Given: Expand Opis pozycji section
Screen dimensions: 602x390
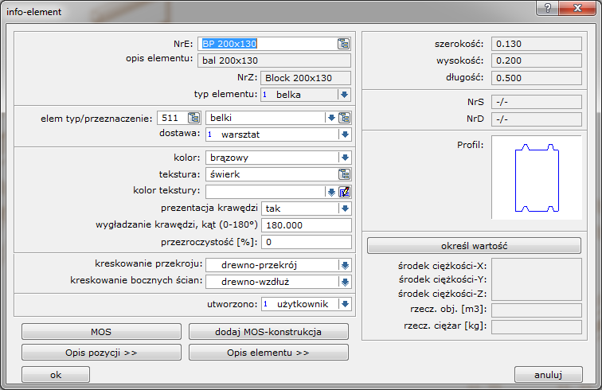Looking at the screenshot, I should [101, 352].
